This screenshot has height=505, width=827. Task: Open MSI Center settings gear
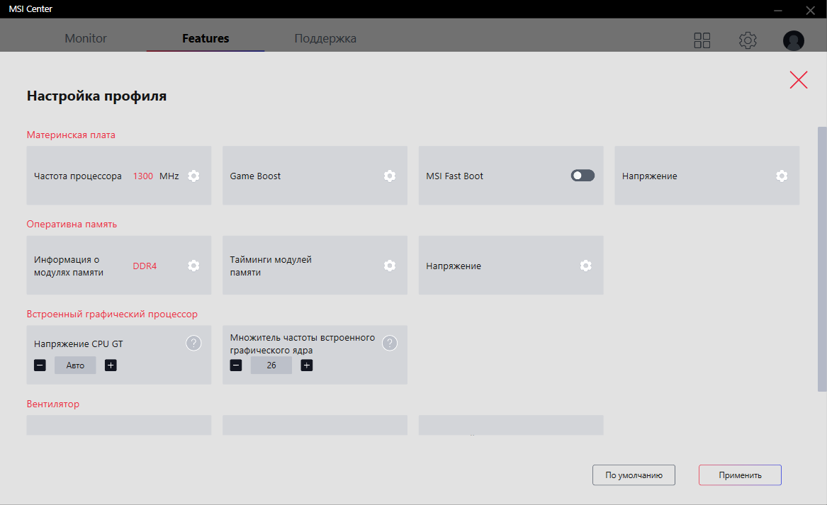click(747, 40)
